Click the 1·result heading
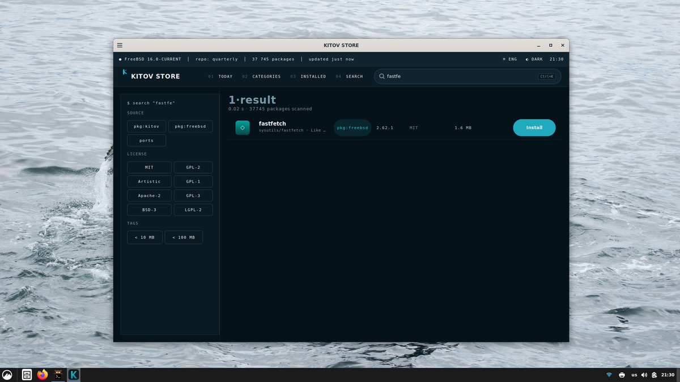The width and height of the screenshot is (680, 382). [x=252, y=100]
